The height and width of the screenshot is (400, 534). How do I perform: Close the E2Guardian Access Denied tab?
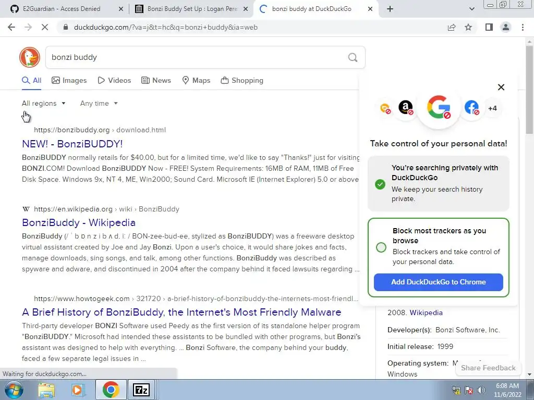tap(121, 9)
